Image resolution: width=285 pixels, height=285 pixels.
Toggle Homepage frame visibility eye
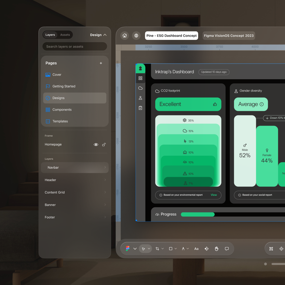(96, 145)
